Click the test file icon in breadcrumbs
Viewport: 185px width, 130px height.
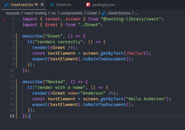coord(104,13)
